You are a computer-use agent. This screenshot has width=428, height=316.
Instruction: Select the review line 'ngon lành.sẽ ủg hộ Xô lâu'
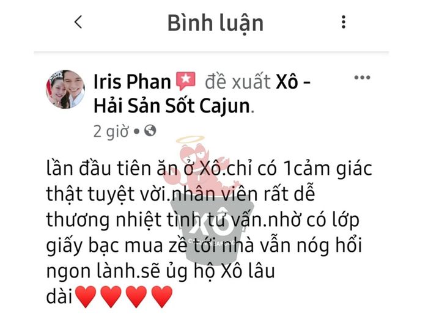click(160, 271)
